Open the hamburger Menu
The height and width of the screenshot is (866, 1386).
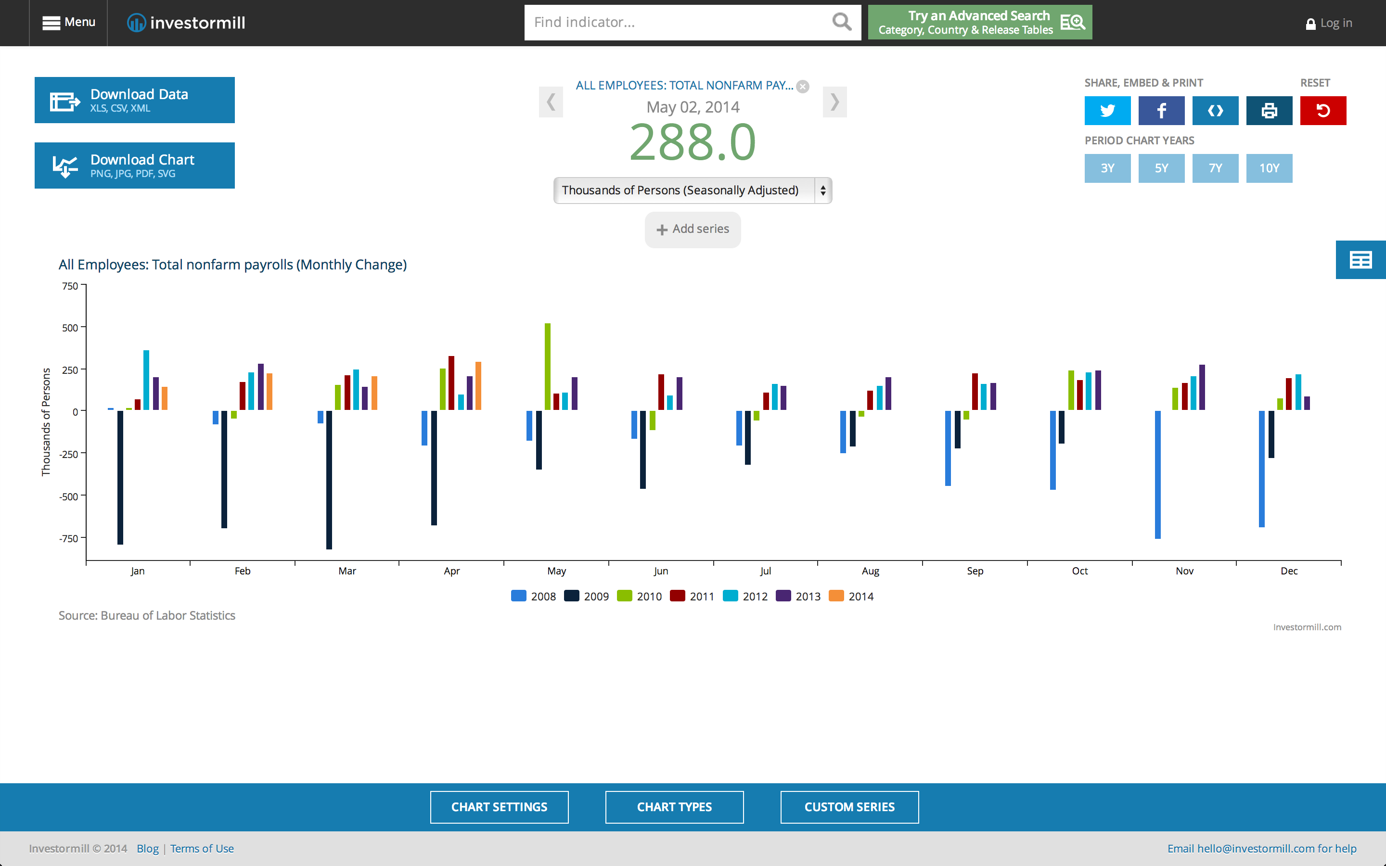click(x=69, y=22)
